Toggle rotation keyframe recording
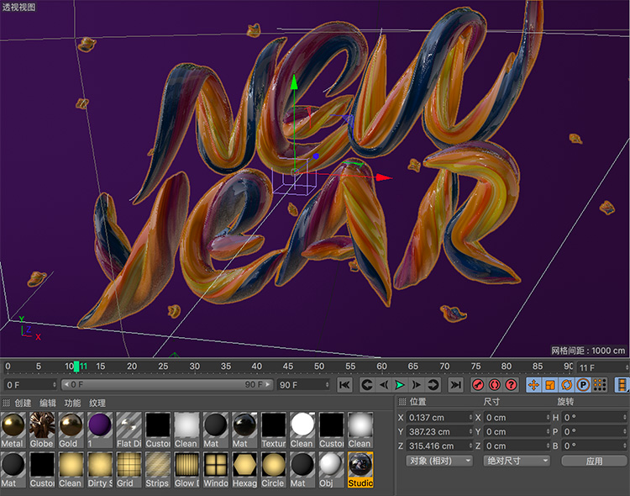Viewport: 630px width, 496px height. click(566, 385)
